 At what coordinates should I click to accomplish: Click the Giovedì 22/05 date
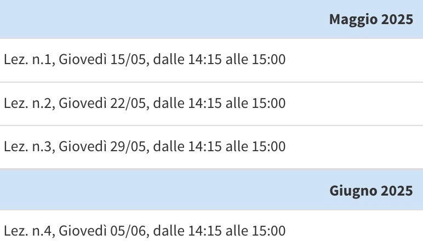click(102, 103)
